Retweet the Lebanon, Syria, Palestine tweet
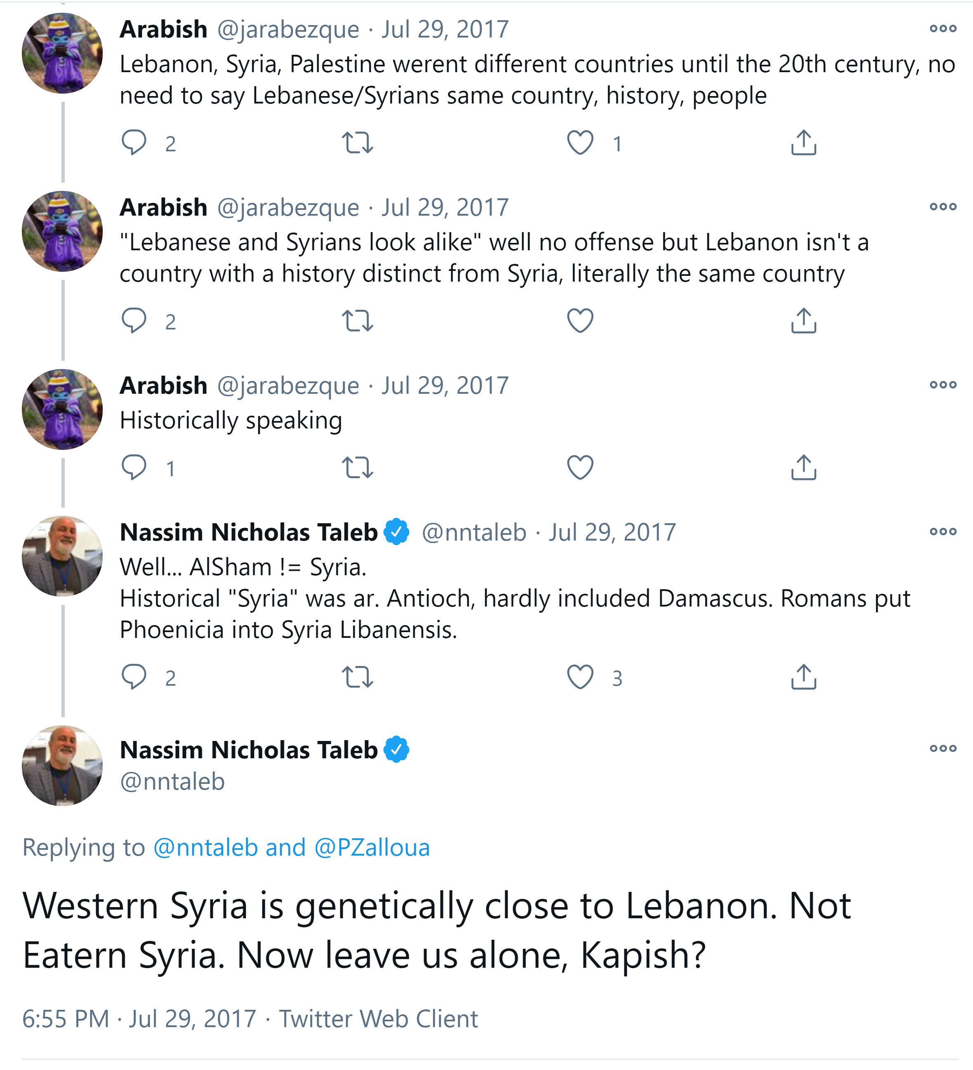Viewport: 973px width, 1070px height. 357,142
